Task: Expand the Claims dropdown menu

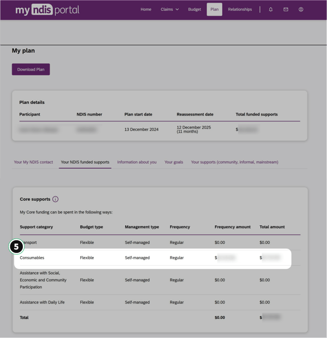Action: [169, 9]
